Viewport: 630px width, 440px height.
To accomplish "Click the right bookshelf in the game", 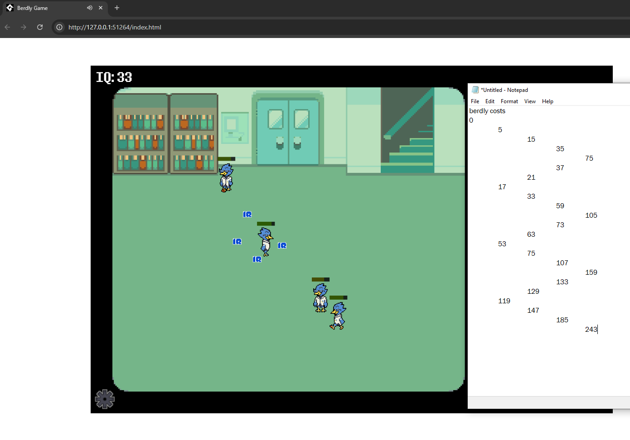I will (x=194, y=134).
